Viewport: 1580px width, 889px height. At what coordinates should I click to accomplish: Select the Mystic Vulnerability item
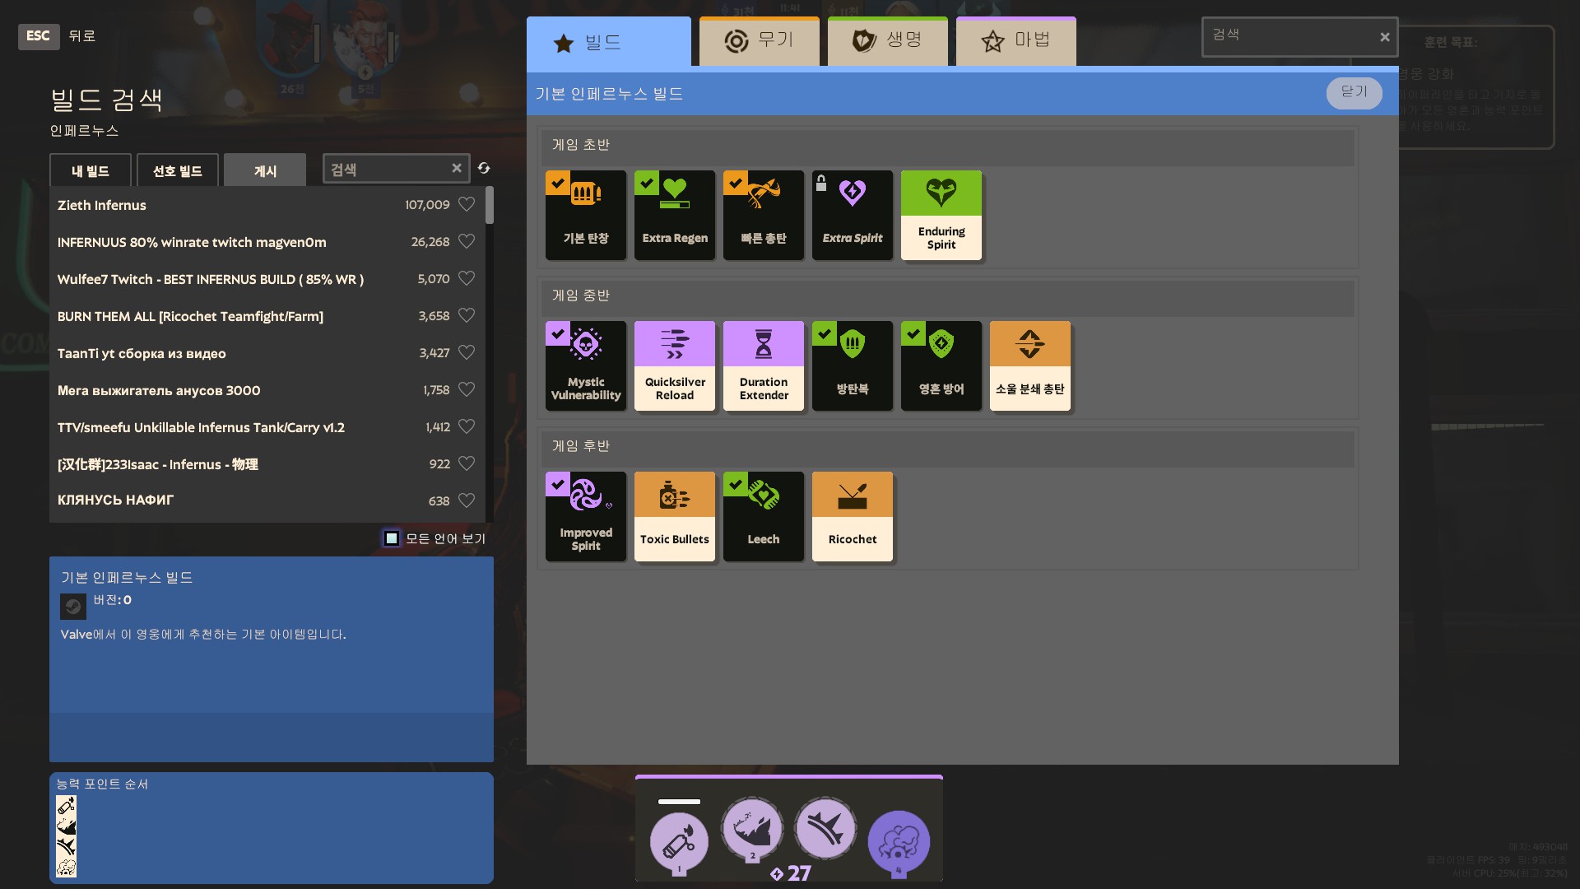coord(586,366)
